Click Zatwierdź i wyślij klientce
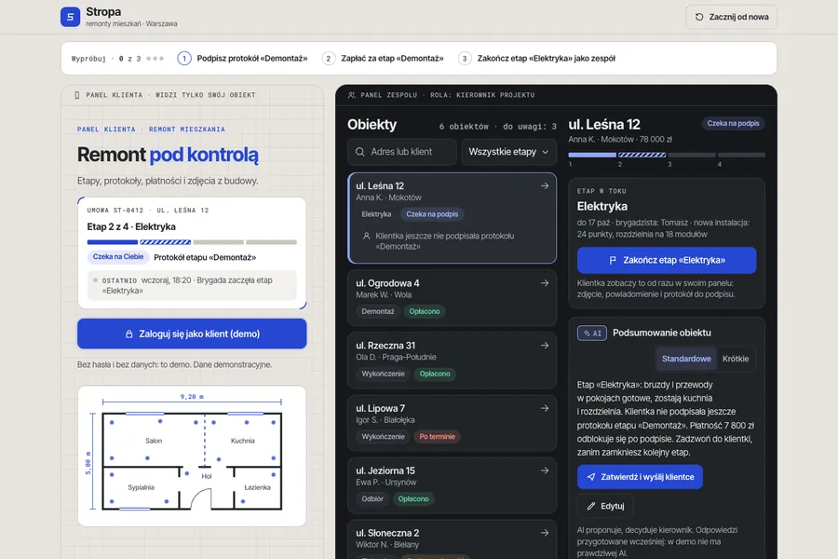This screenshot has height=559, width=838. click(640, 477)
